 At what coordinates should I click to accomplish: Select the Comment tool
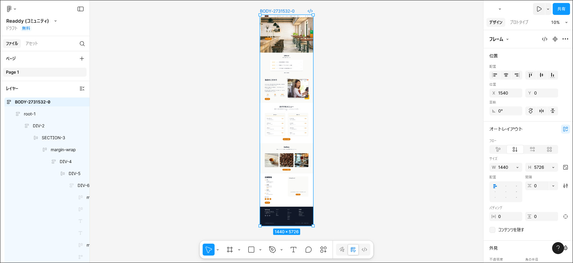coord(308,250)
